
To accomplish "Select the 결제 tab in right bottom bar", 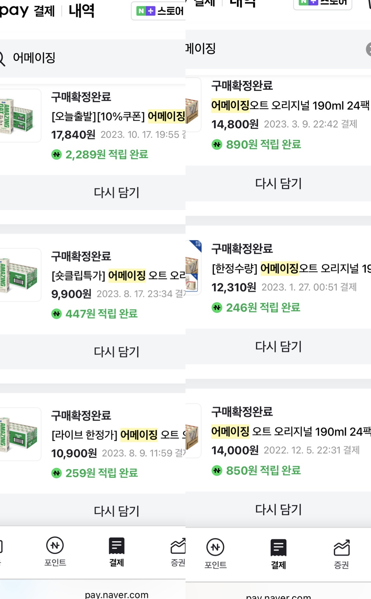I will (278, 554).
